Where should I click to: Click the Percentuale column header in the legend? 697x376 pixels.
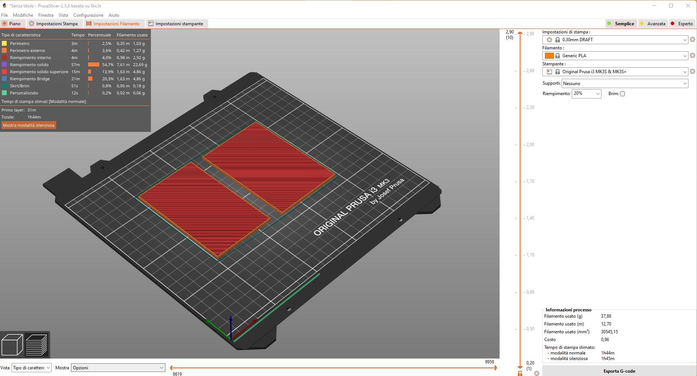[x=99, y=35]
